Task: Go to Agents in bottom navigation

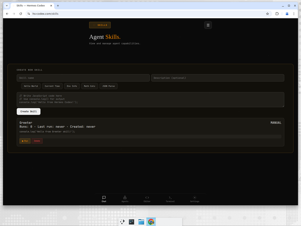Action: click(x=125, y=199)
